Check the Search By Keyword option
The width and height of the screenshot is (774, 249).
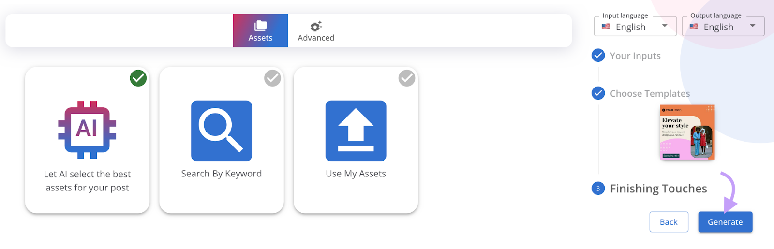(272, 78)
